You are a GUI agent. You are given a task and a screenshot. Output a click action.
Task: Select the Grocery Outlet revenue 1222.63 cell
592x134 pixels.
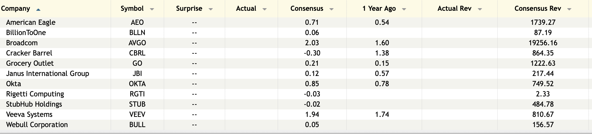[x=543, y=63]
